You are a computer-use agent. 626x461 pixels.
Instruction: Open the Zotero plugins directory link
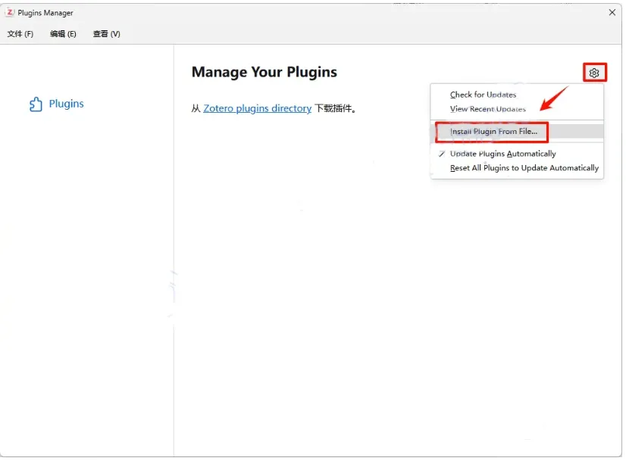pos(258,109)
